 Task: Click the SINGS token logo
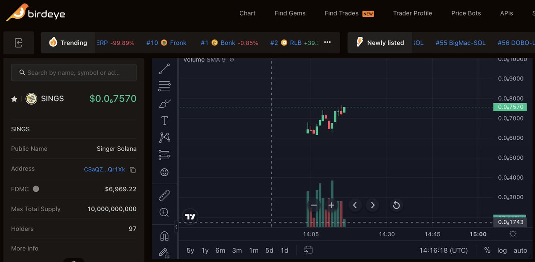(31, 99)
